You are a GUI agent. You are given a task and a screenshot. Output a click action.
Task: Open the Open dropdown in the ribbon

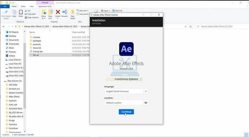pyautogui.click(x=105, y=11)
